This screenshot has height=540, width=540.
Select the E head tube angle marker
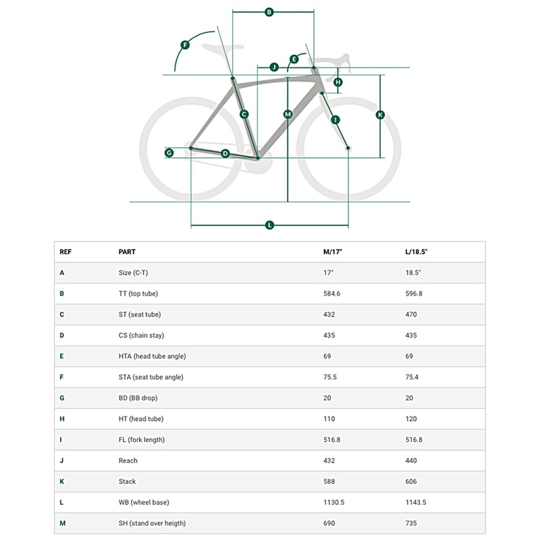tap(294, 59)
